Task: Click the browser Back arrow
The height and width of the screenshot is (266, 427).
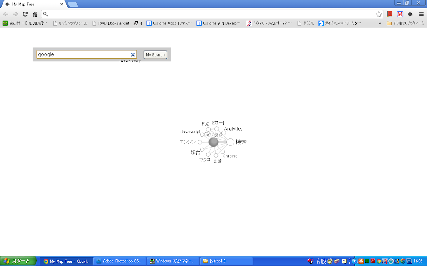Action: [x=6, y=14]
